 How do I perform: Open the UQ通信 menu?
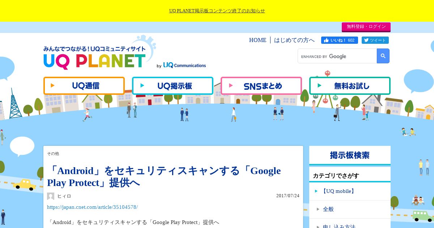(x=84, y=86)
